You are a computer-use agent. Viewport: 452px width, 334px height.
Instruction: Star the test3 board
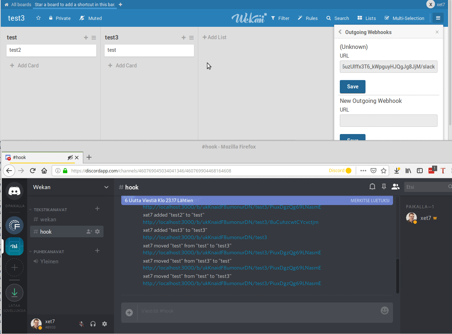coord(38,18)
